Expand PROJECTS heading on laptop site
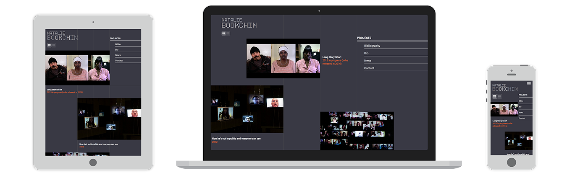Screen dimensions: 588x178 364,38
